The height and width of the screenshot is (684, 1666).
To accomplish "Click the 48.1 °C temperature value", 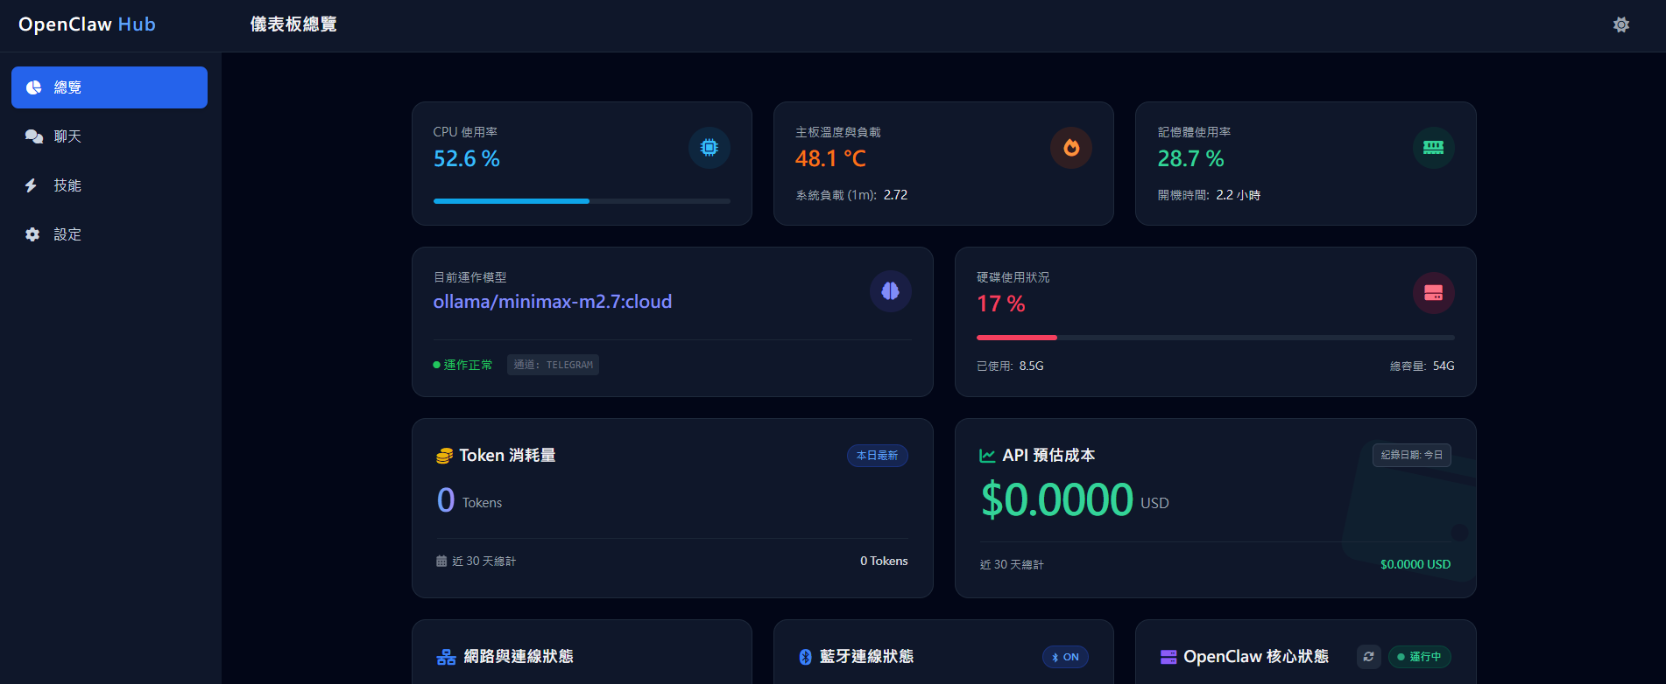I will [x=830, y=159].
